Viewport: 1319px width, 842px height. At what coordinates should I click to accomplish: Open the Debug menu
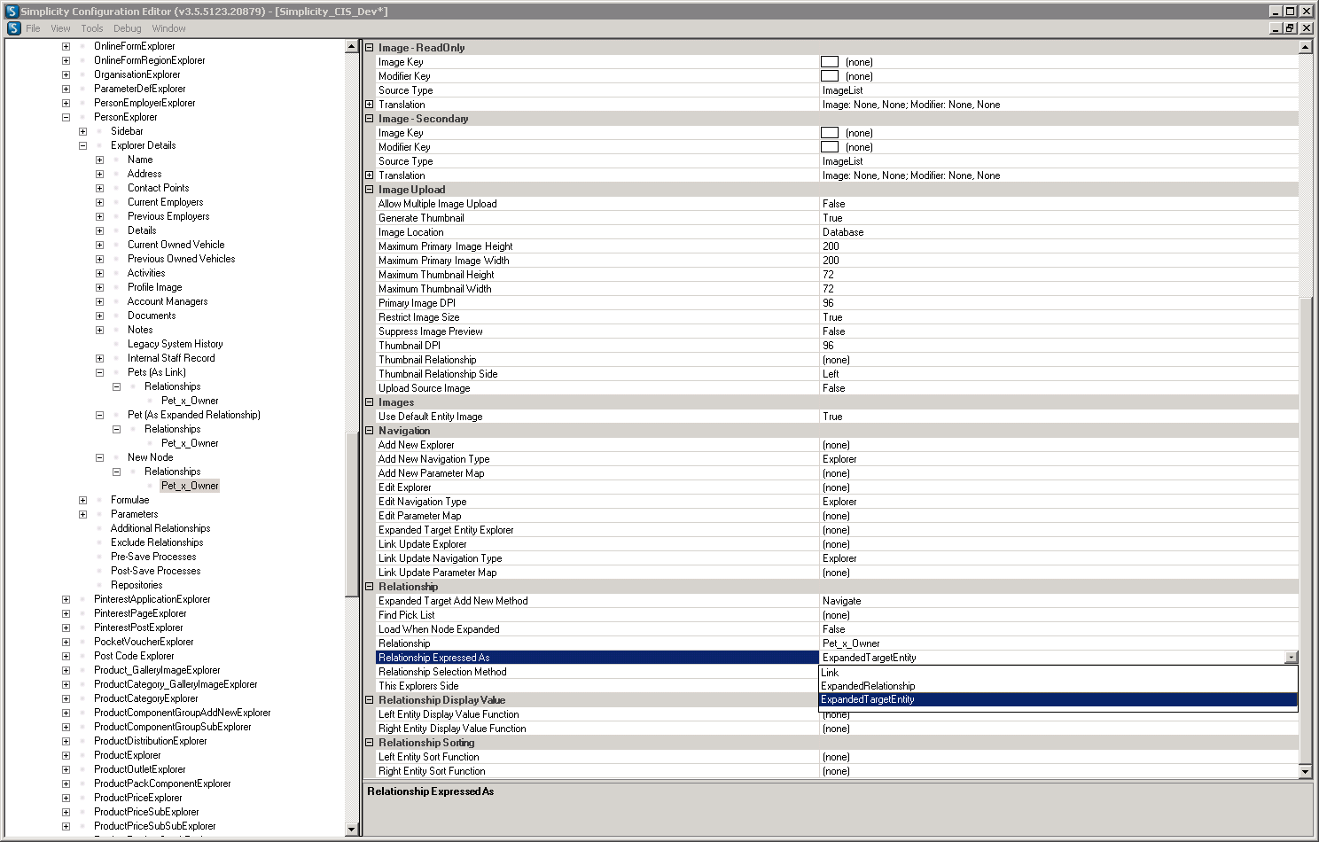(x=128, y=28)
